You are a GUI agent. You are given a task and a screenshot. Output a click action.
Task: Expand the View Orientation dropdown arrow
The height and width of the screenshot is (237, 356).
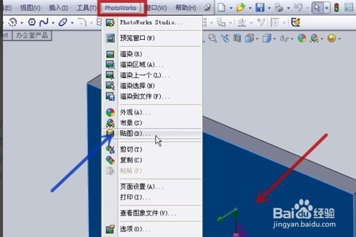257,39
